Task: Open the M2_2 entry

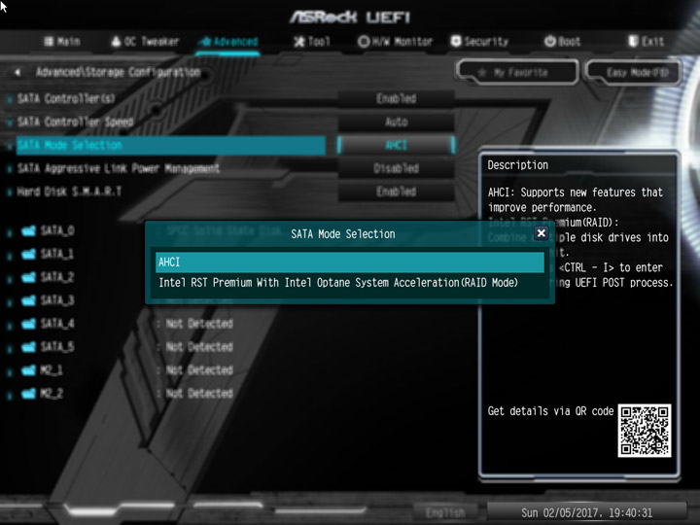Action: [x=52, y=394]
